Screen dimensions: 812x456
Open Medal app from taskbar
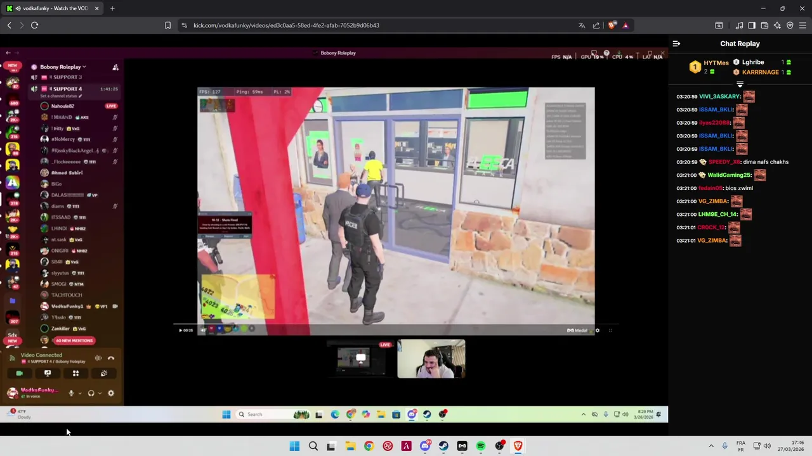click(462, 446)
